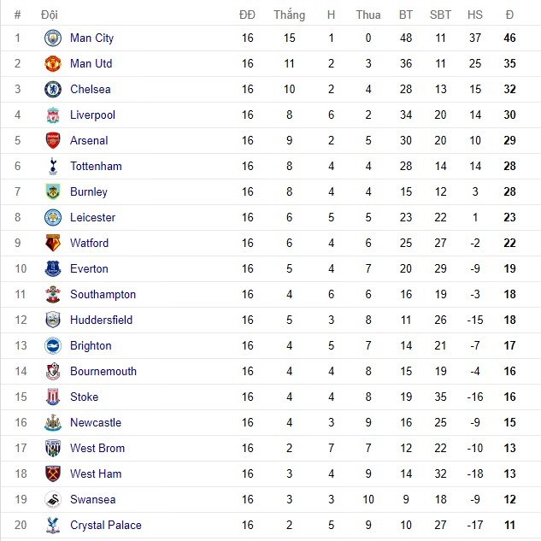Click the Thua column header
This screenshot has height=541, width=541.
[x=368, y=15]
